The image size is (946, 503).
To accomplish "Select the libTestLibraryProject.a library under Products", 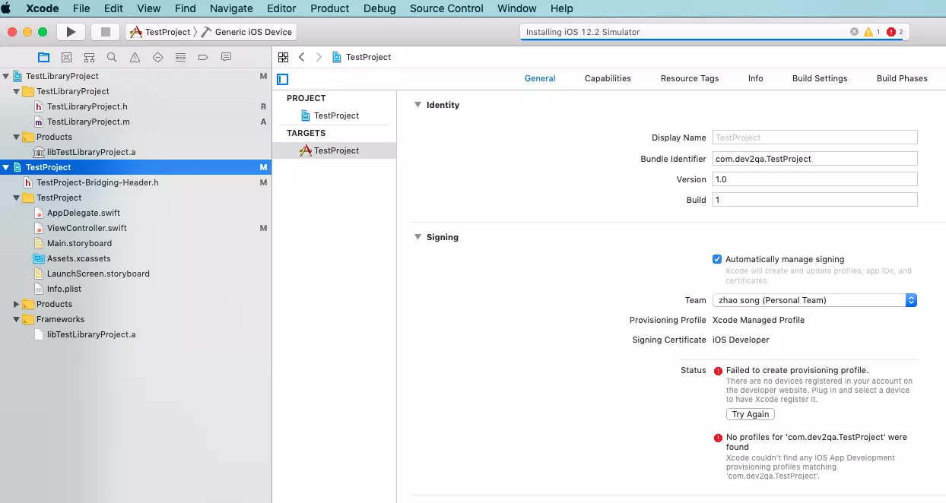I will (x=91, y=152).
